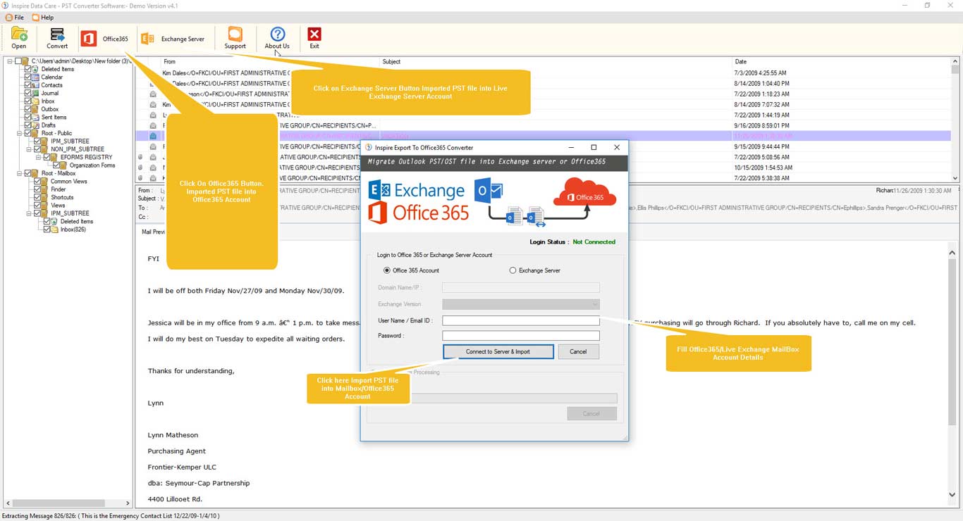Click Cancel next to Connect button
The image size is (963, 521).
(x=578, y=351)
